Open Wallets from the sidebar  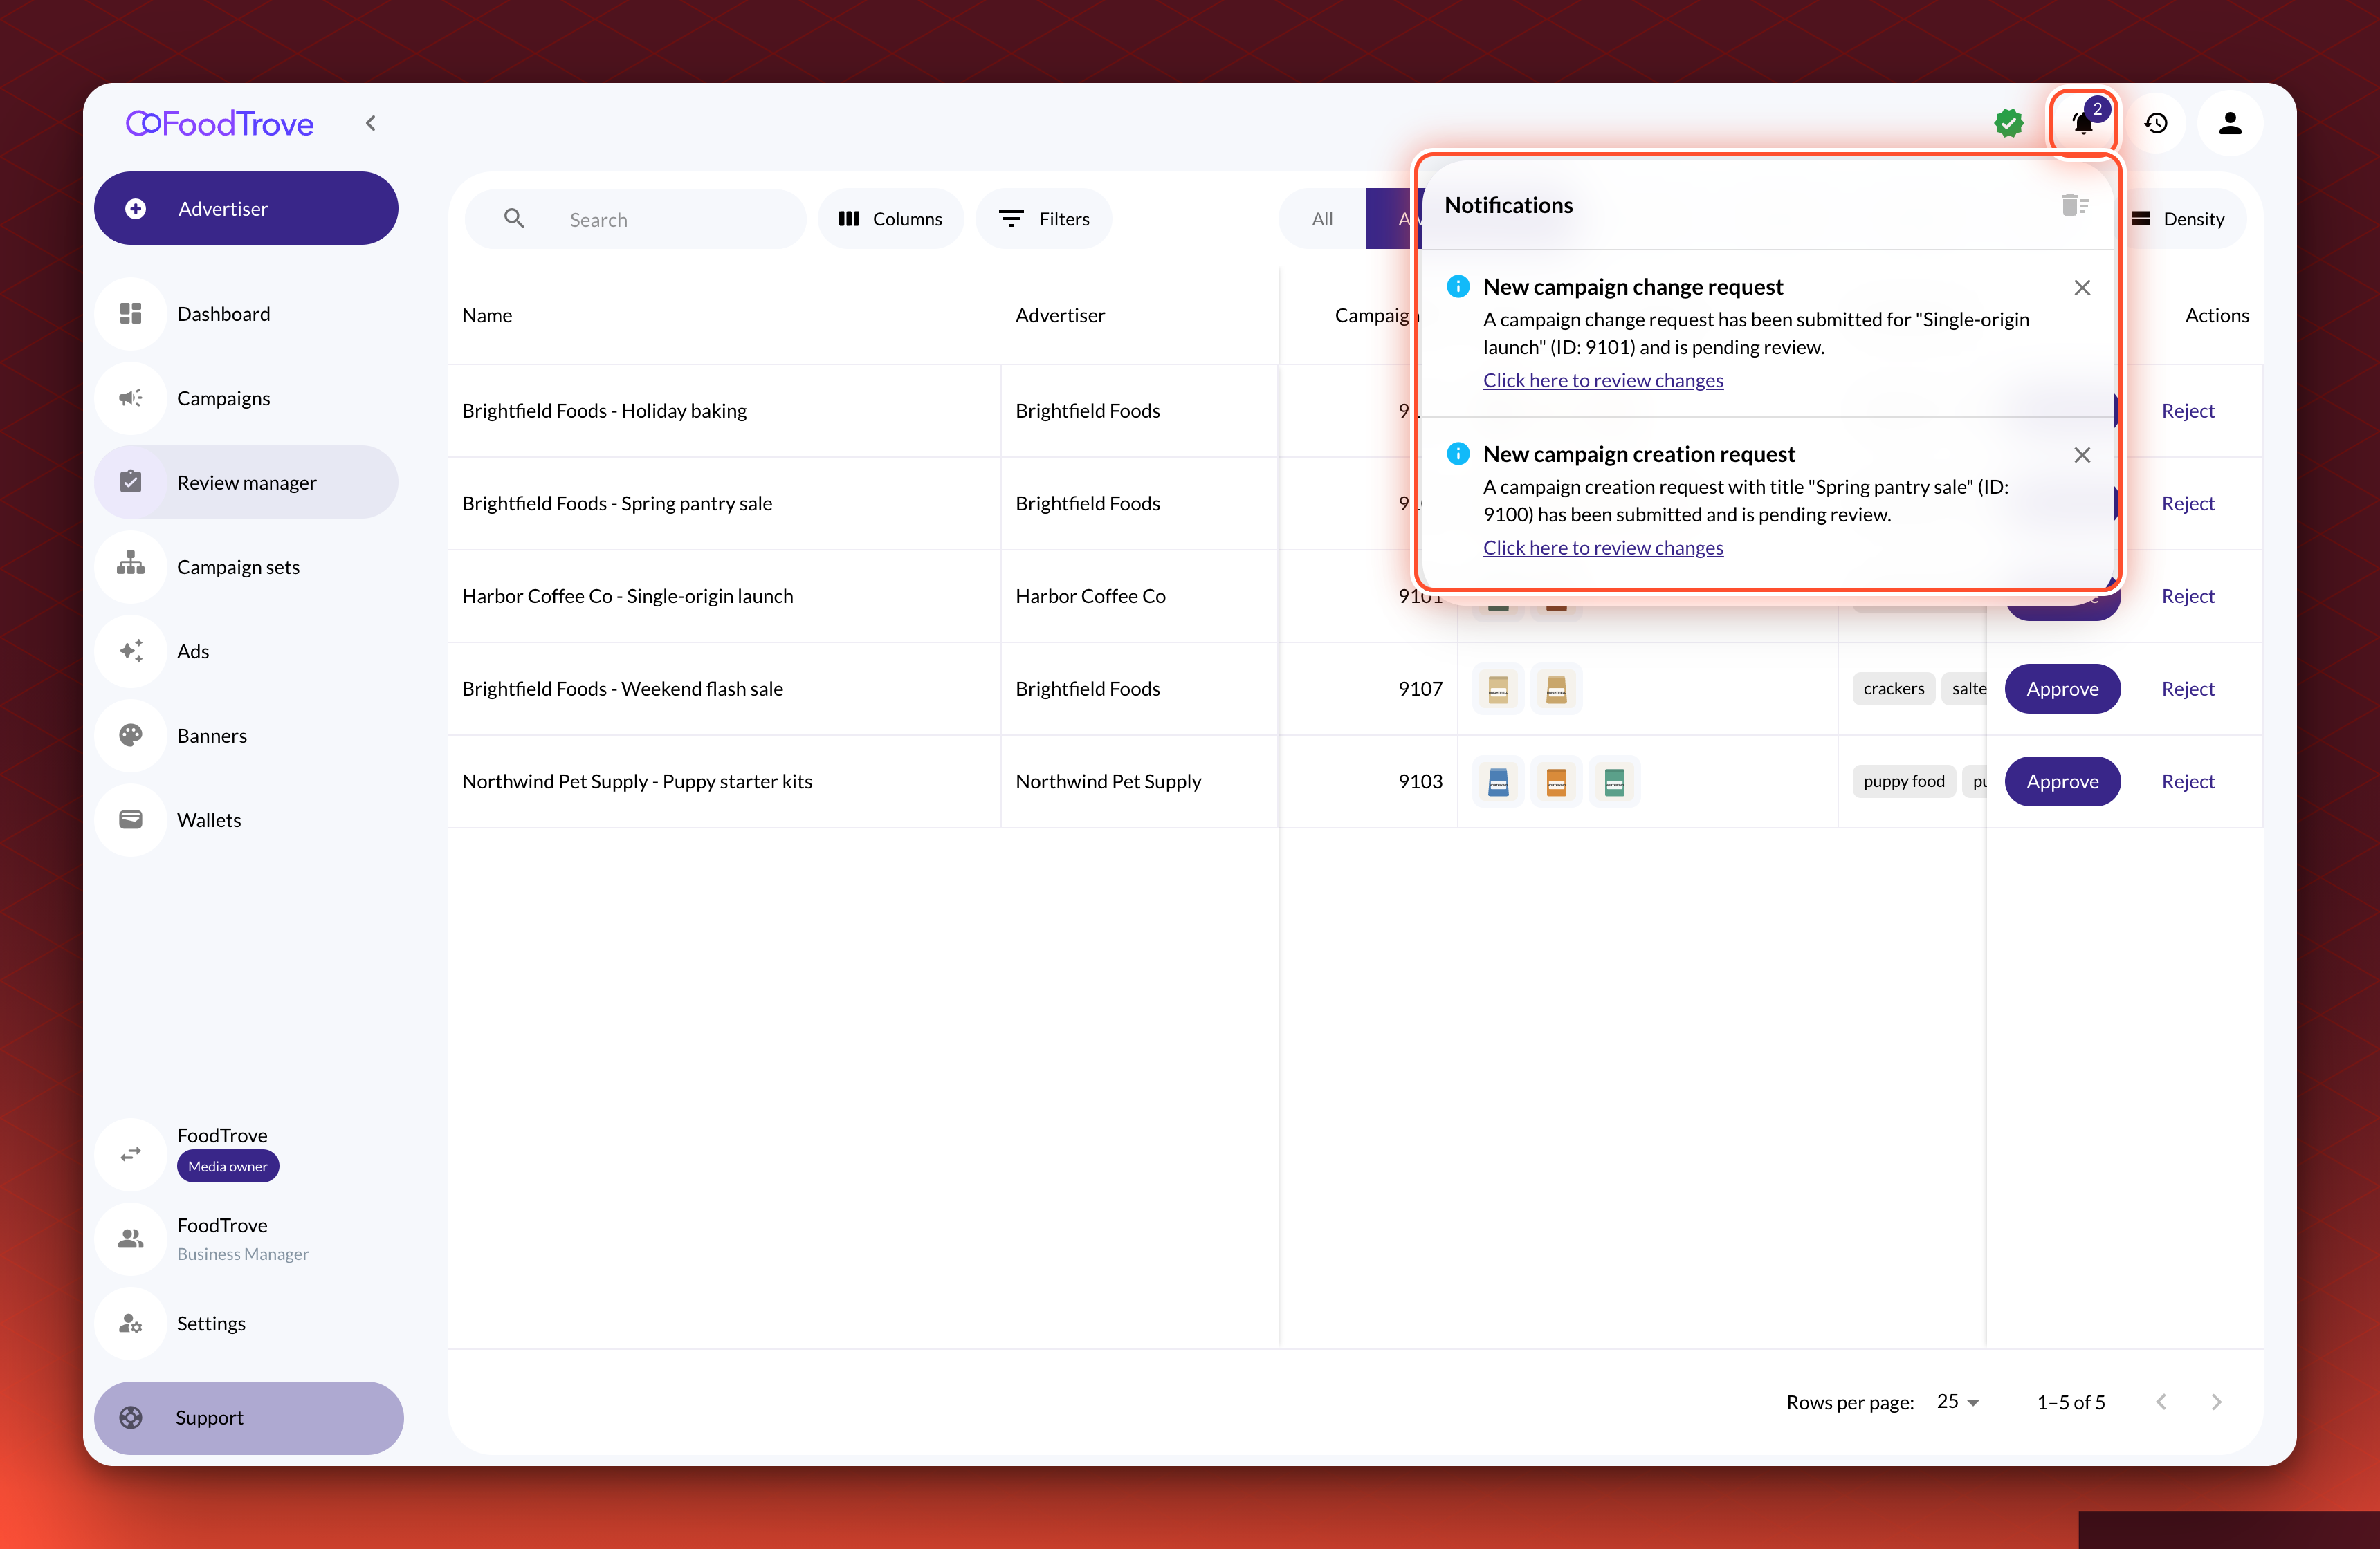pos(246,819)
